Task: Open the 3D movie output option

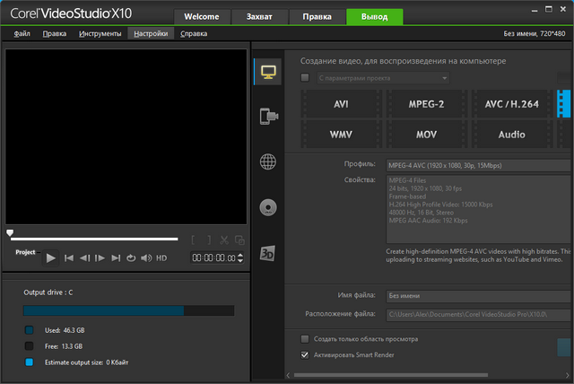Action: point(267,253)
